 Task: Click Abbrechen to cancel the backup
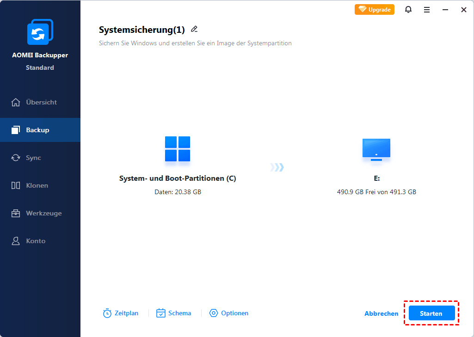381,314
